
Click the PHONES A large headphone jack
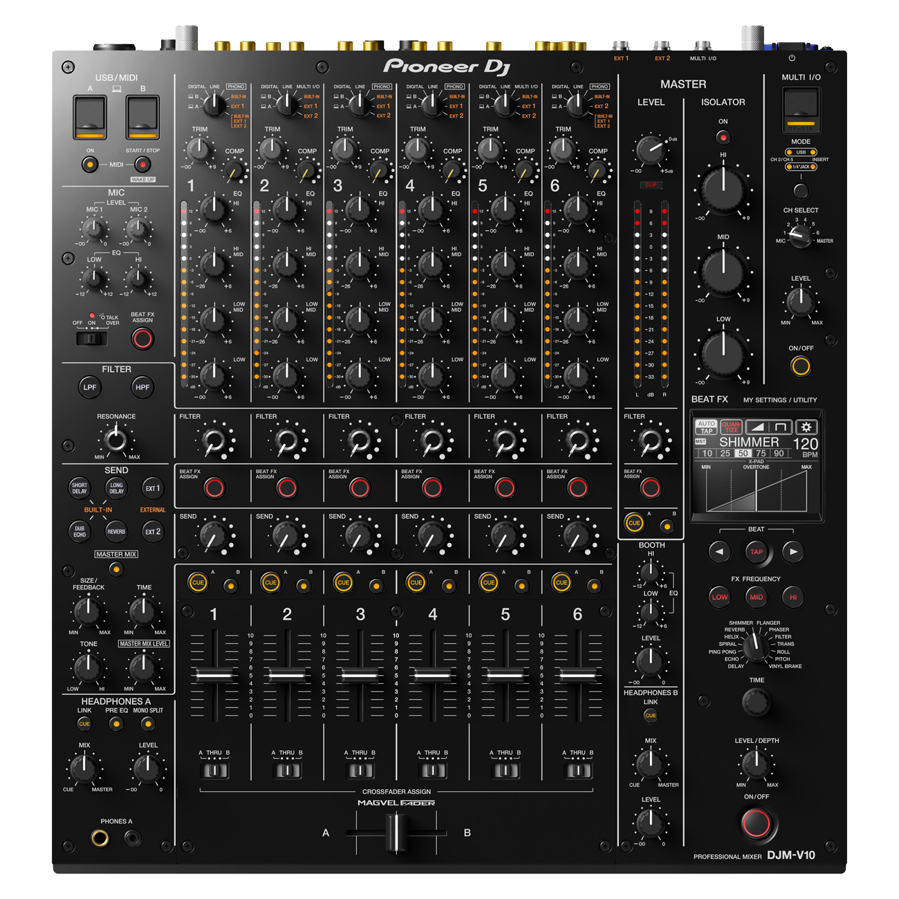(x=100, y=839)
